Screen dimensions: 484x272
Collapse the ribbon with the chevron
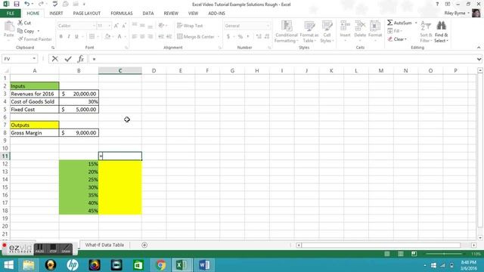(479, 48)
